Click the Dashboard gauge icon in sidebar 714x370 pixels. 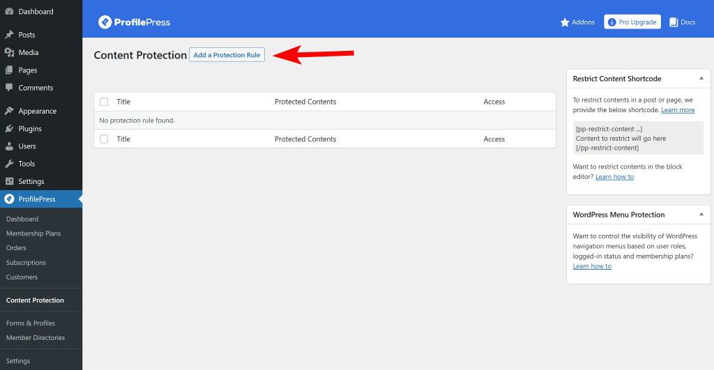pos(9,11)
